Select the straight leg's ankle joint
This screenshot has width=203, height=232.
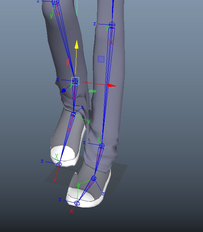point(102,146)
